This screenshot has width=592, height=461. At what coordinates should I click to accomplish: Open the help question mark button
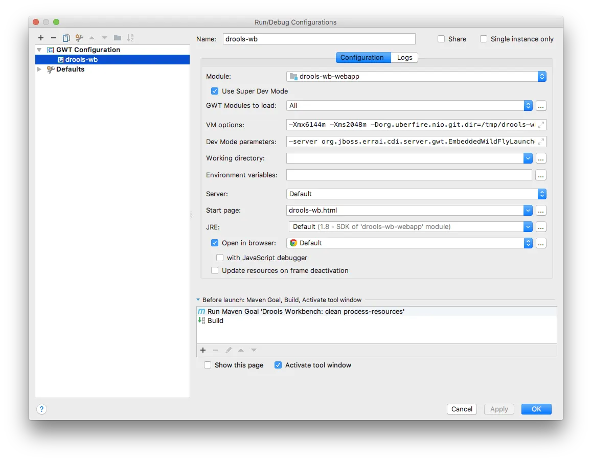(x=41, y=409)
